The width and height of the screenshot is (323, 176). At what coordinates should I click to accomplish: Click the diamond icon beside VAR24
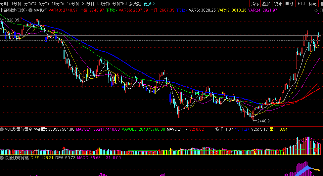[316, 10]
